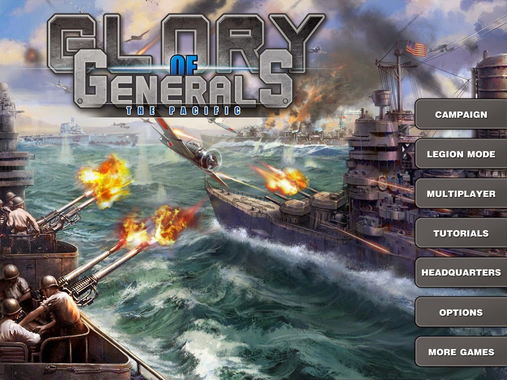Open the Tutorials section
507x380 pixels.
(461, 233)
